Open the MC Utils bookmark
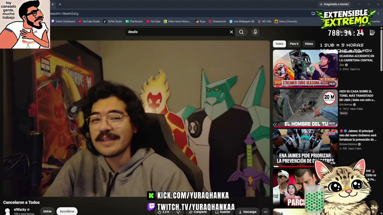This screenshot has width=383, height=215. 265,21
